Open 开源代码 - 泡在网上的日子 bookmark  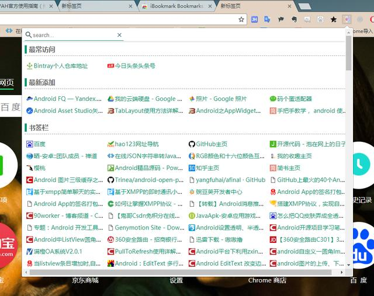pos(307,144)
